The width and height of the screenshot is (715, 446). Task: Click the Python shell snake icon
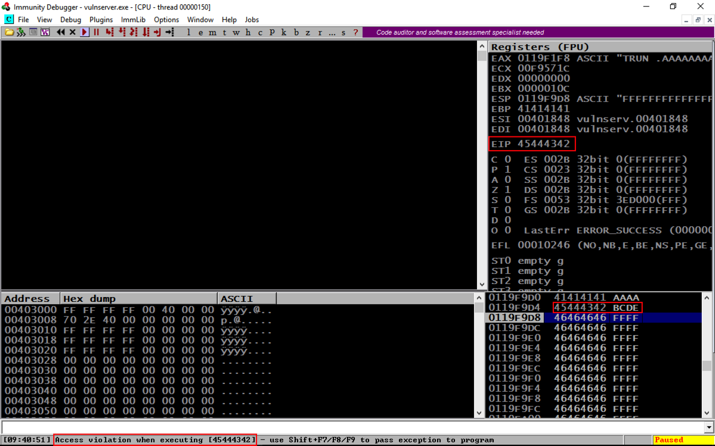click(x=21, y=32)
